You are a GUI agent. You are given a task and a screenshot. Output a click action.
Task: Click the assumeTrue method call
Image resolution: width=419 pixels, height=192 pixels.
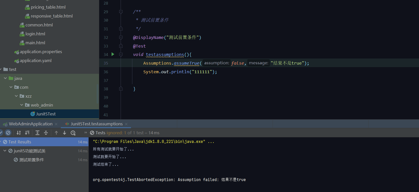coord(187,63)
